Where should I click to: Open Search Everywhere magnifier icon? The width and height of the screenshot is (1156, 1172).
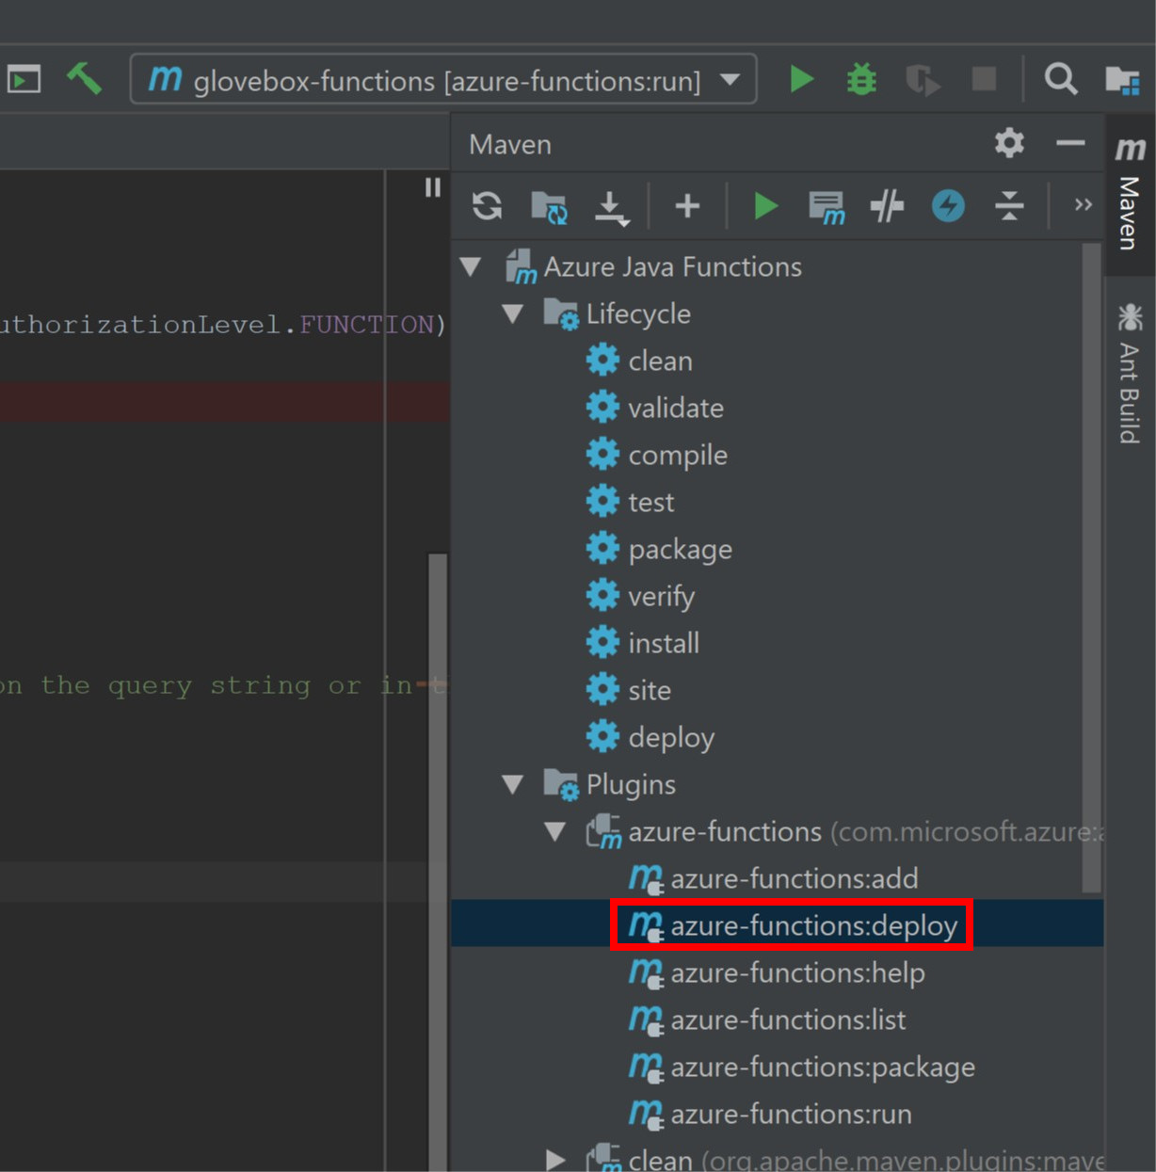click(1061, 79)
